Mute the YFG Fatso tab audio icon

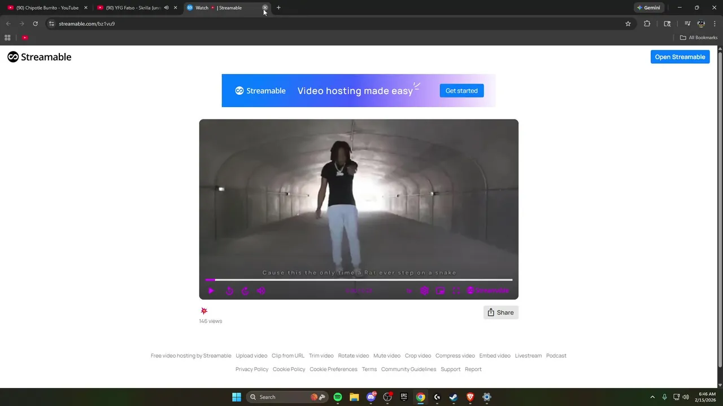click(166, 8)
